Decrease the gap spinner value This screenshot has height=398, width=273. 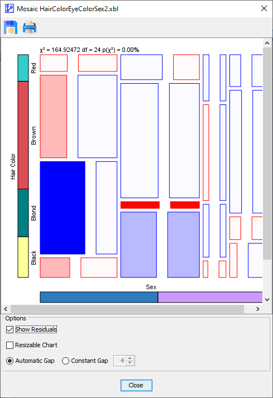(x=130, y=363)
